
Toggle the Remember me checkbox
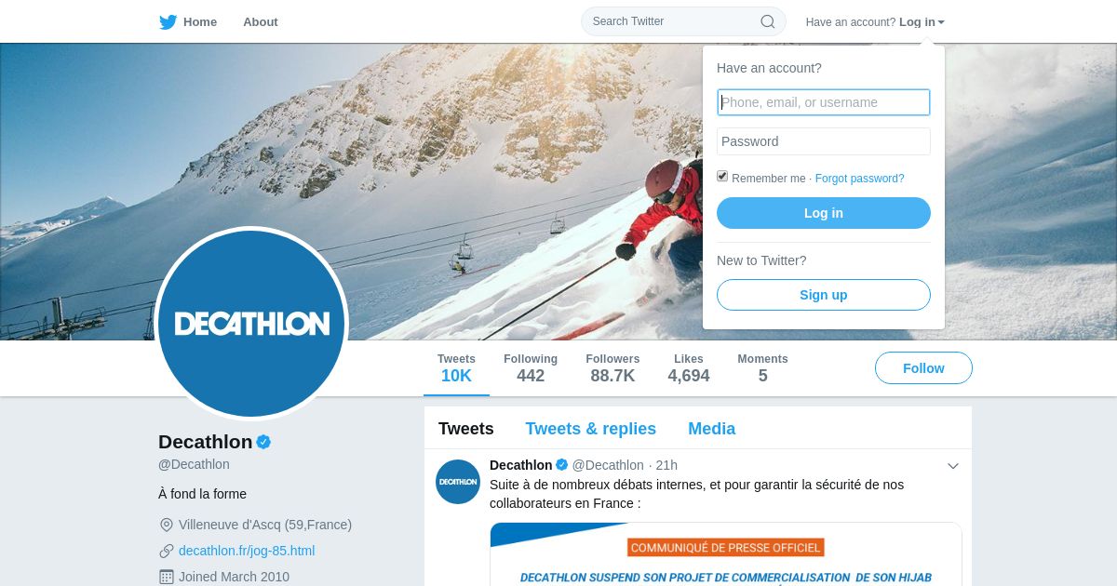tap(722, 177)
